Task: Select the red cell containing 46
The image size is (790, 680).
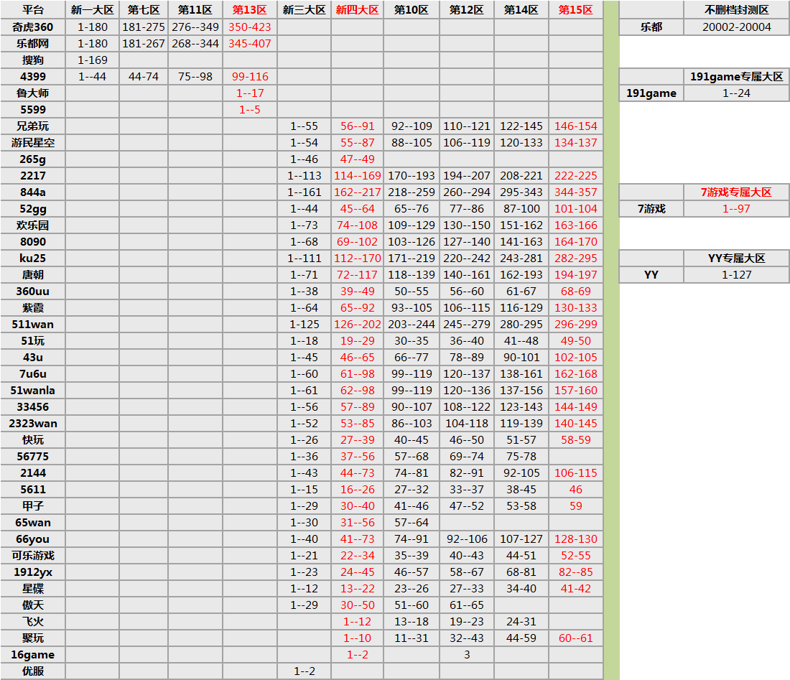Action: pos(575,490)
